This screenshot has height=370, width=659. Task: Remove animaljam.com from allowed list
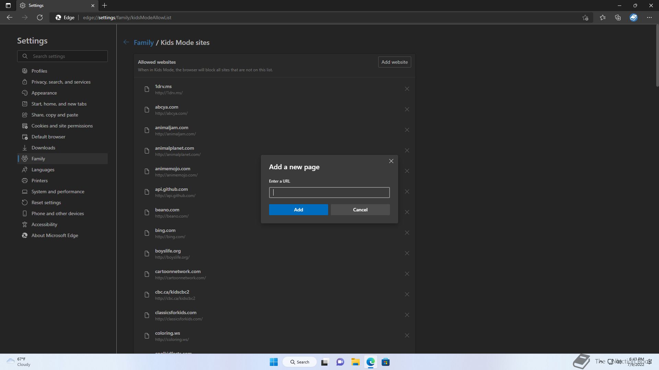(407, 130)
